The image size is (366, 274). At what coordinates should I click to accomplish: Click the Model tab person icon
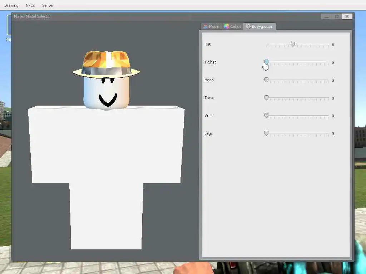[x=205, y=26]
